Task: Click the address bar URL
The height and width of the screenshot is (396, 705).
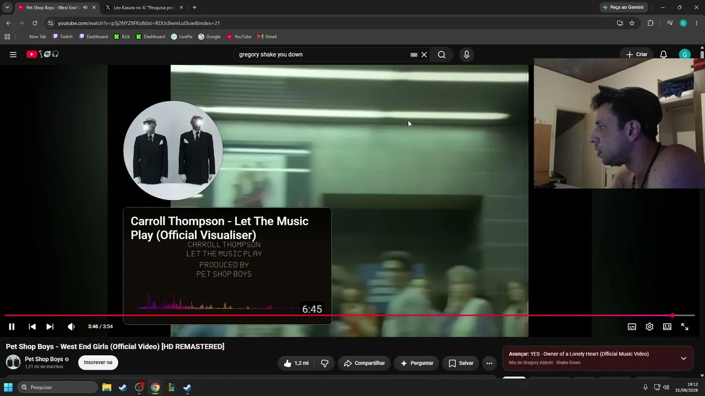Action: [x=139, y=23]
